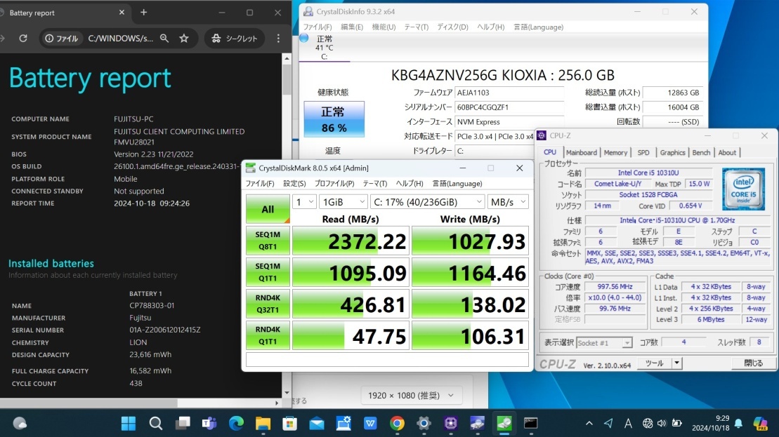Open the Mail app from taskbar
This screenshot has width=779, height=437.
point(317,423)
